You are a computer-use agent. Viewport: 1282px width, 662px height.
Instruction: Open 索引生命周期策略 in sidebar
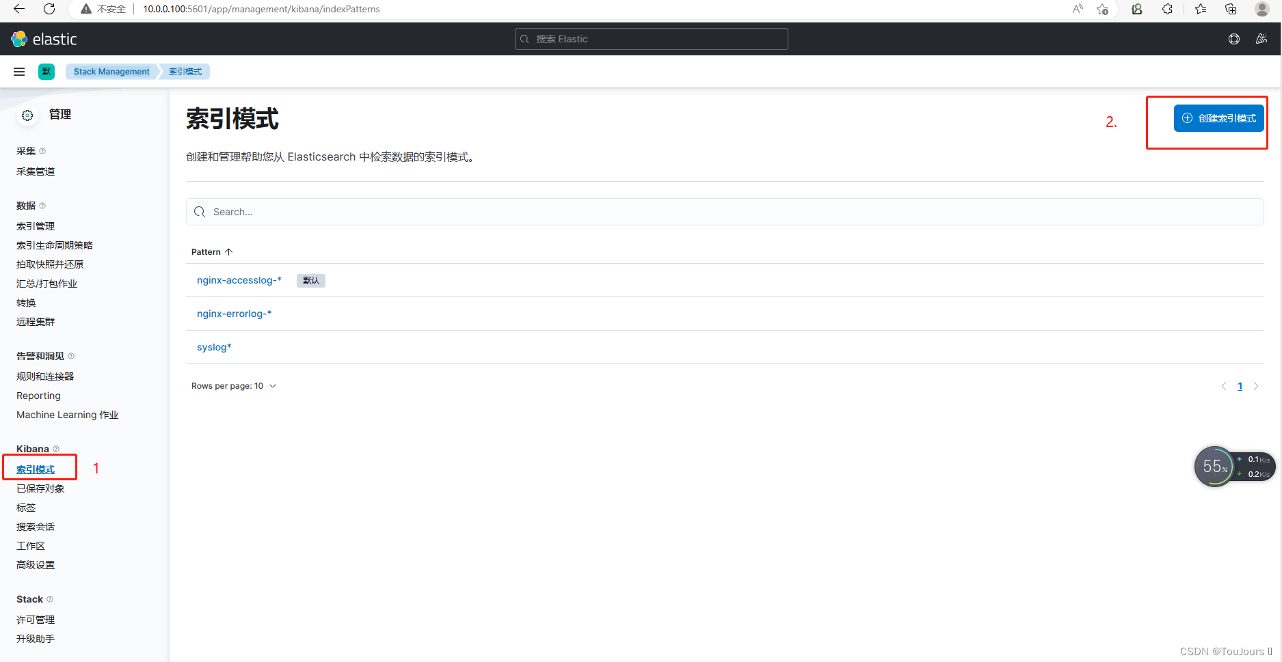pos(55,245)
